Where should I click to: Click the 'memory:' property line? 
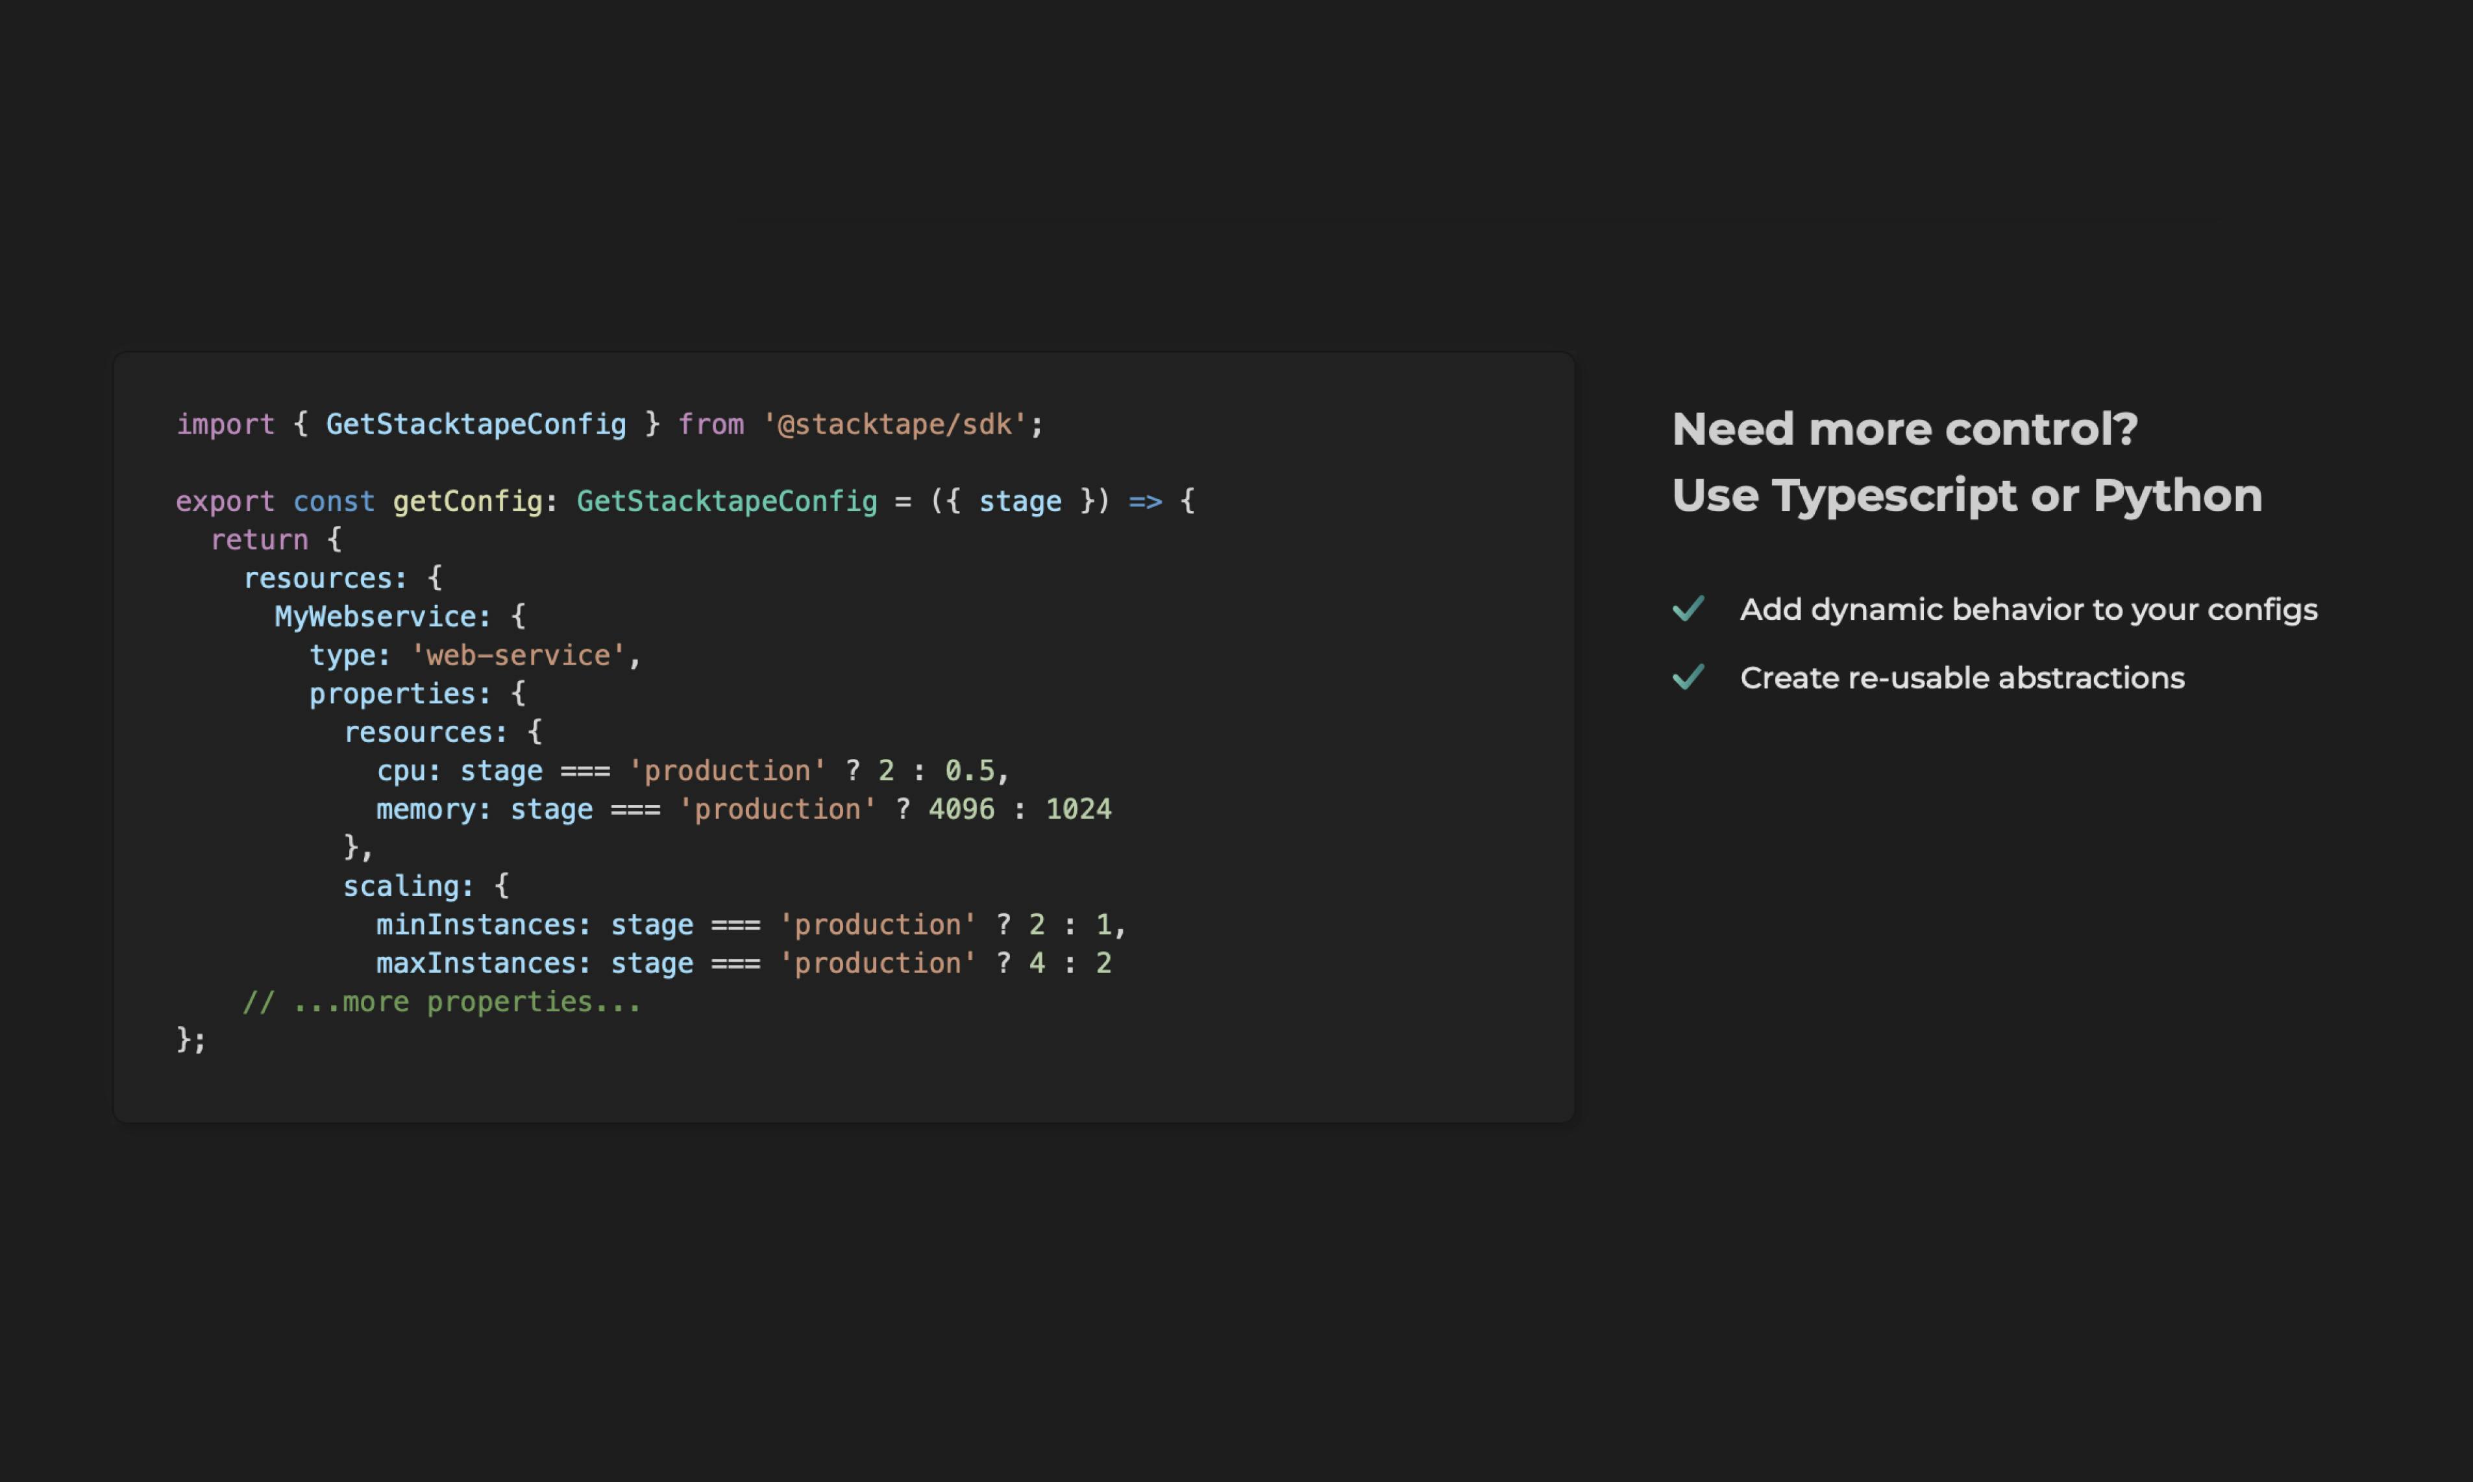pyautogui.click(x=744, y=809)
